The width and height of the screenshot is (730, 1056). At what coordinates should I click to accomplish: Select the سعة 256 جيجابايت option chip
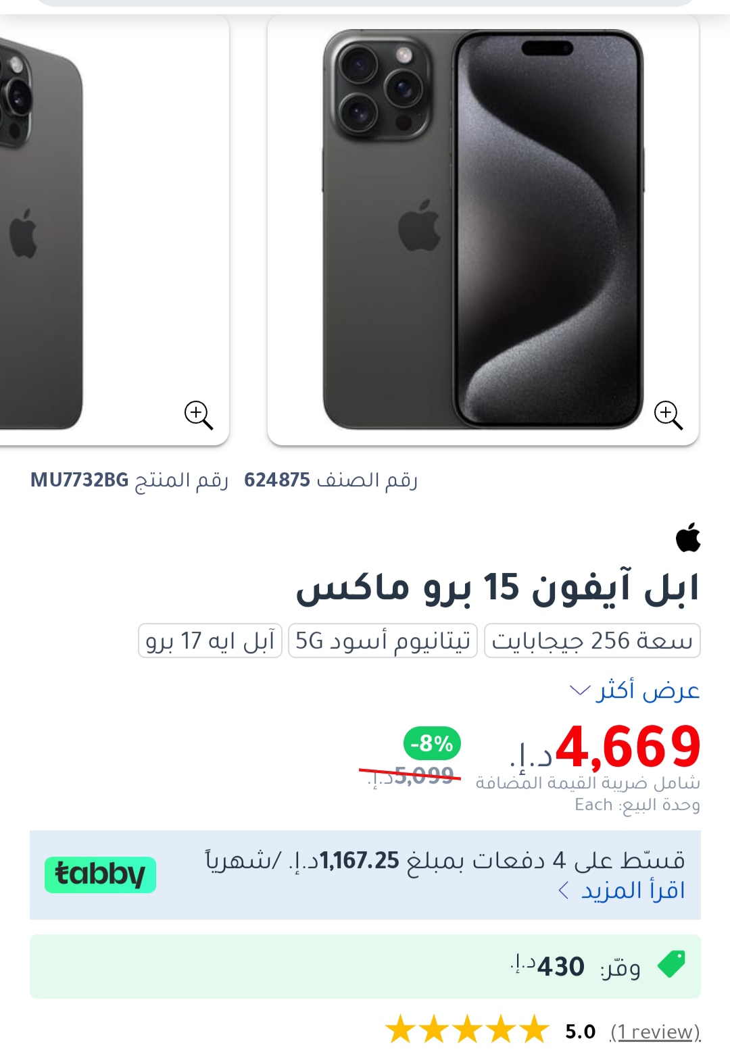(x=592, y=640)
